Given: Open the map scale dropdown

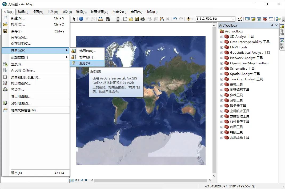Looking at the screenshot, I should (x=233, y=19).
